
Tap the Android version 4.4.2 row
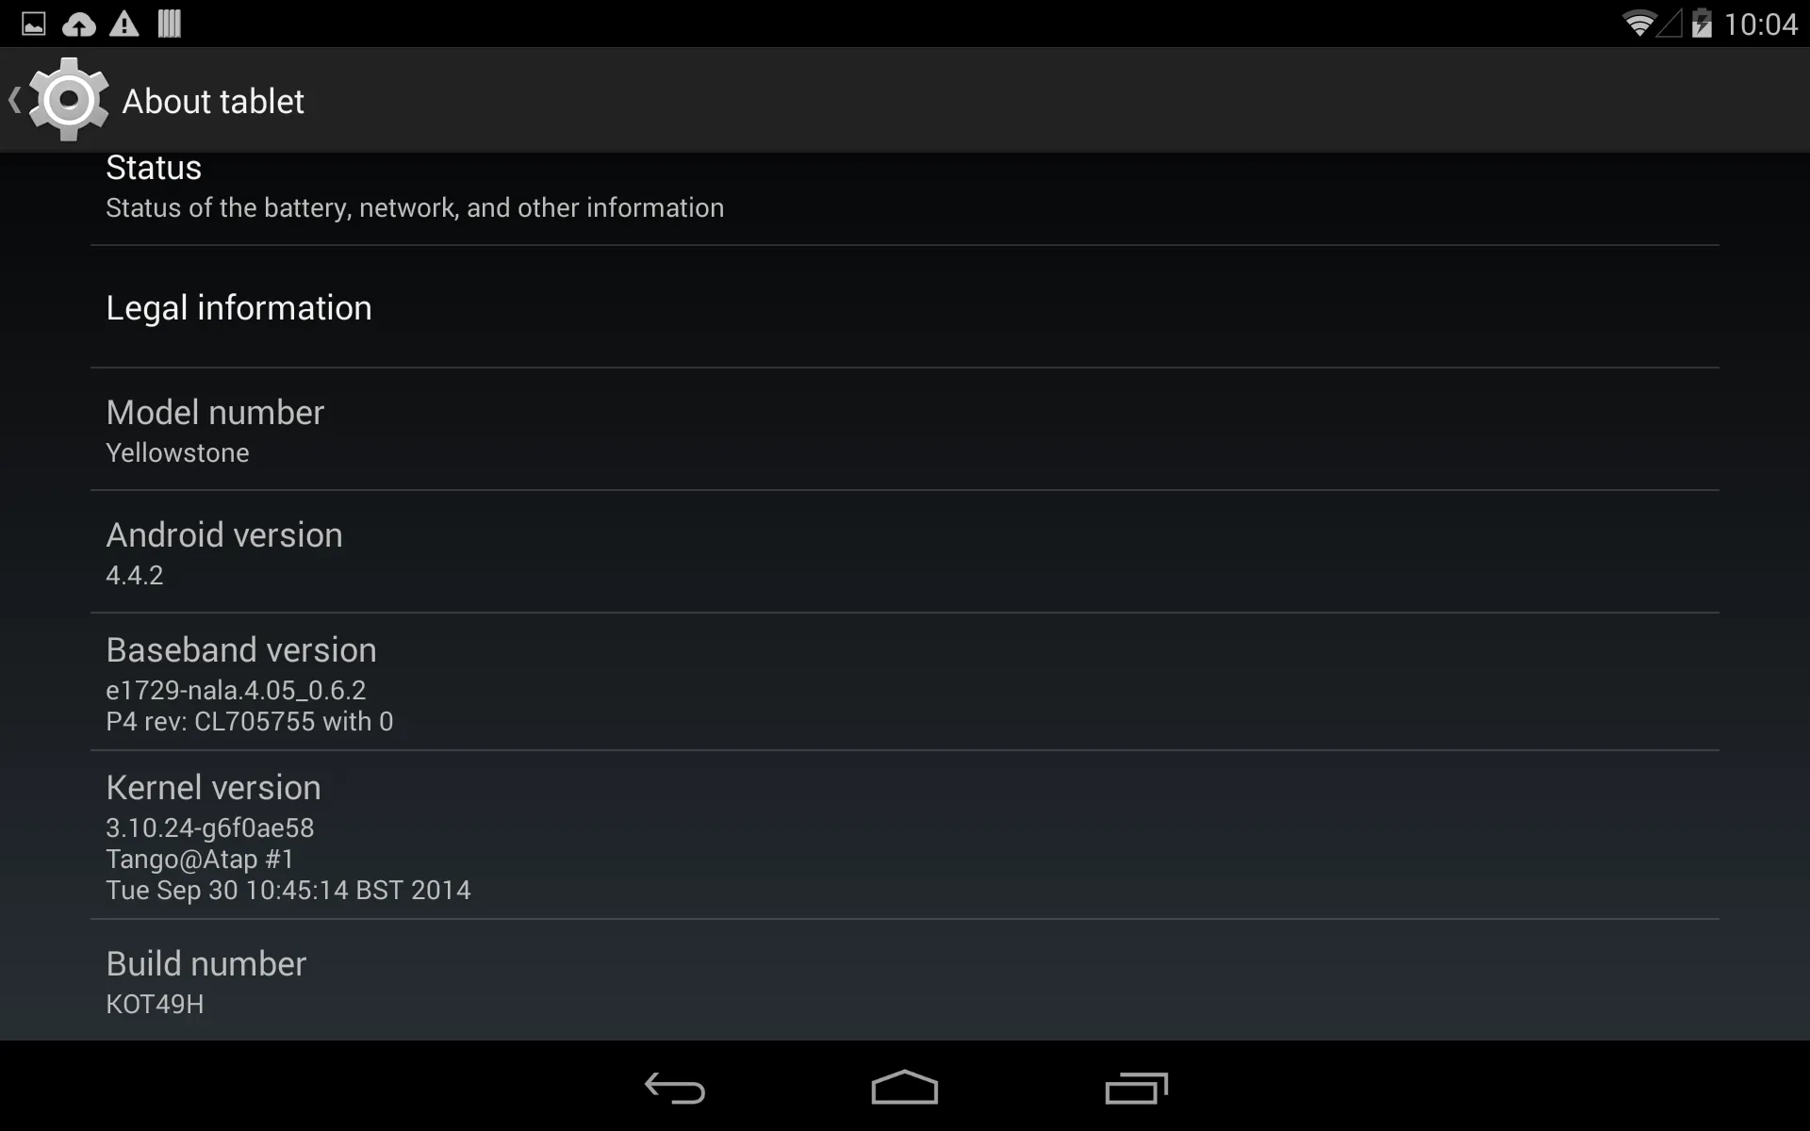905,552
